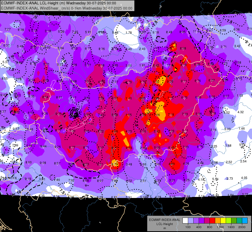Click the legend label 1600

point(231,227)
